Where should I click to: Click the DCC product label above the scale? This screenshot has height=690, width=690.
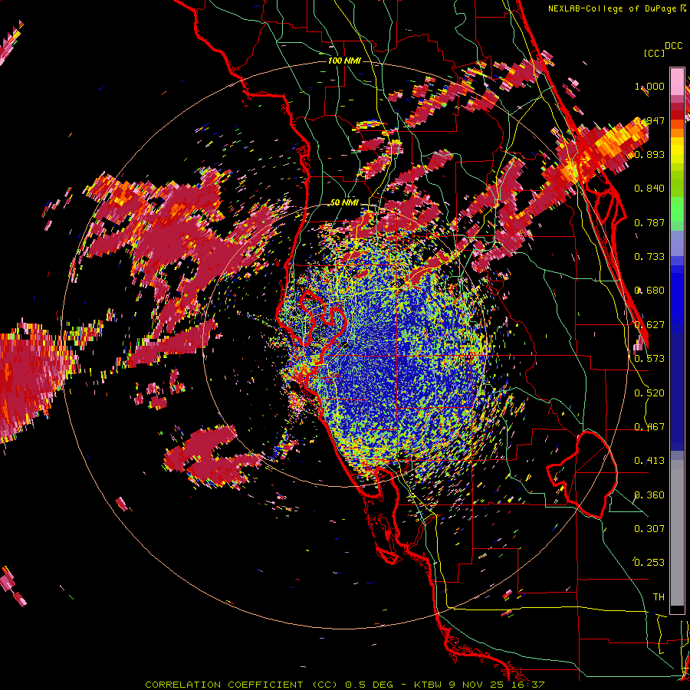(x=673, y=46)
